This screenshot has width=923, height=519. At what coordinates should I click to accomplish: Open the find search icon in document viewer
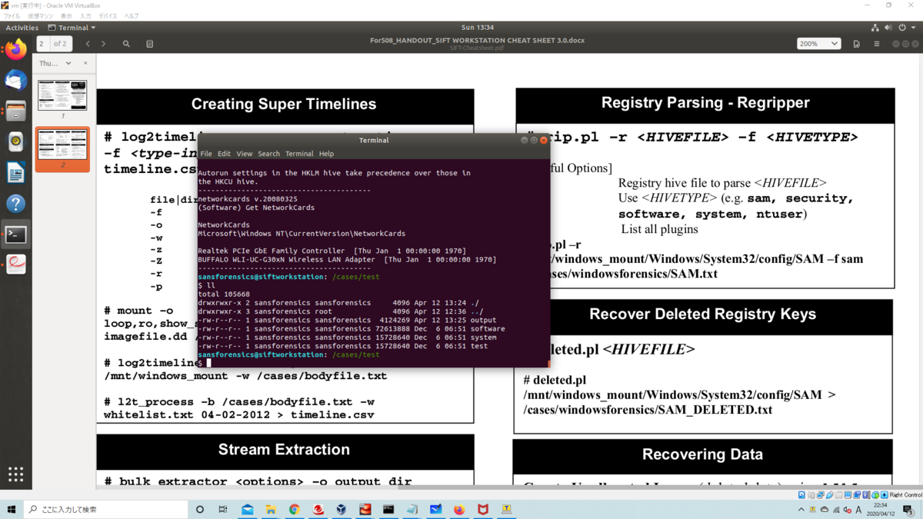coord(126,44)
